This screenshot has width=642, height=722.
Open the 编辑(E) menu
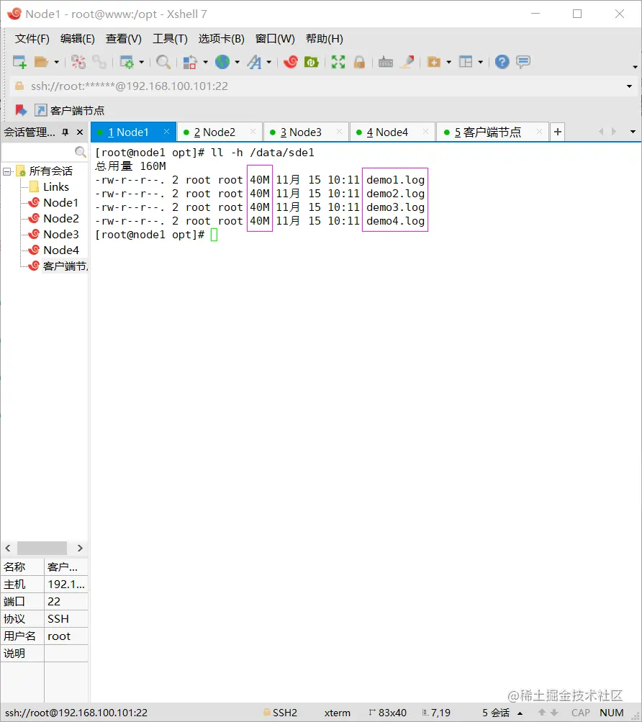78,39
